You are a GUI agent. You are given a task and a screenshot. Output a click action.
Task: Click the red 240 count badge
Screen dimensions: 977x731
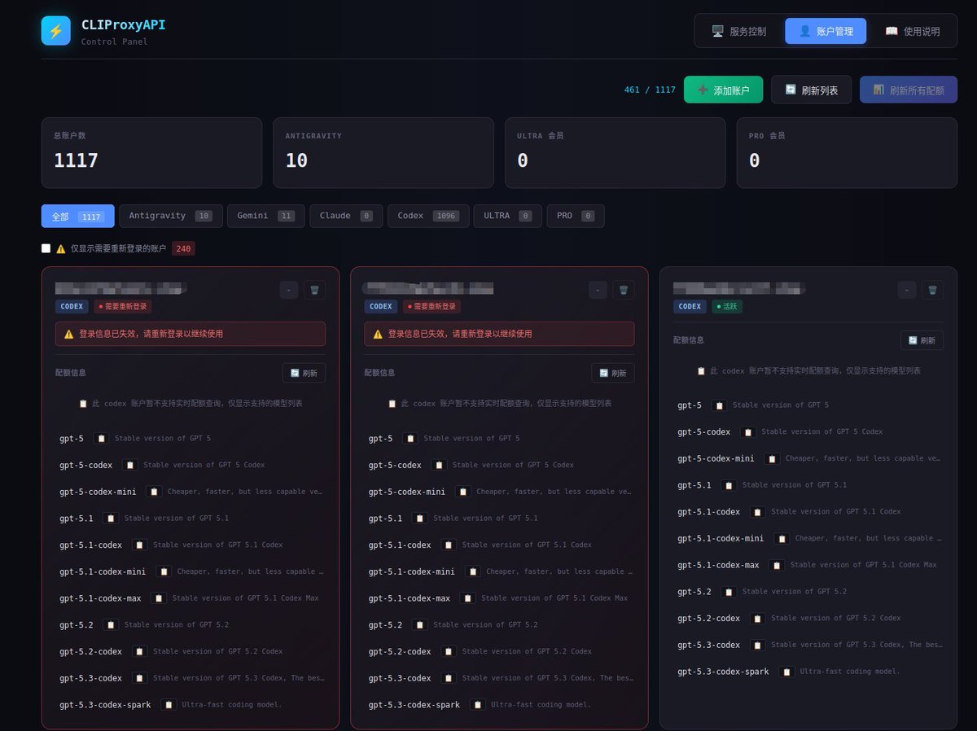tap(183, 248)
